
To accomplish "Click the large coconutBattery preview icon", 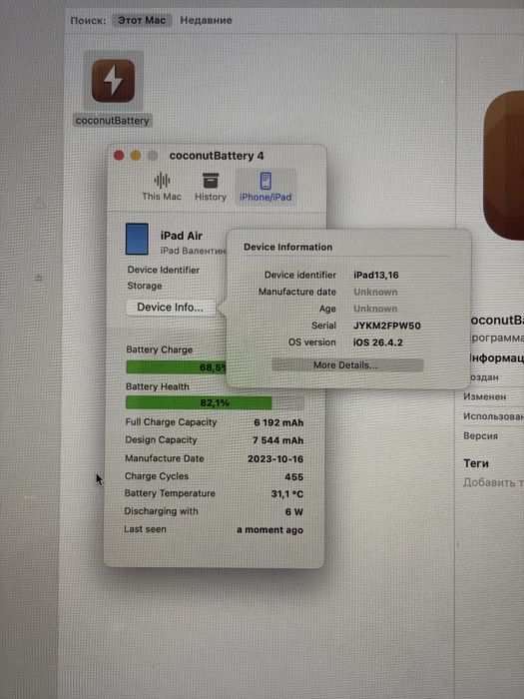I will (x=503, y=165).
